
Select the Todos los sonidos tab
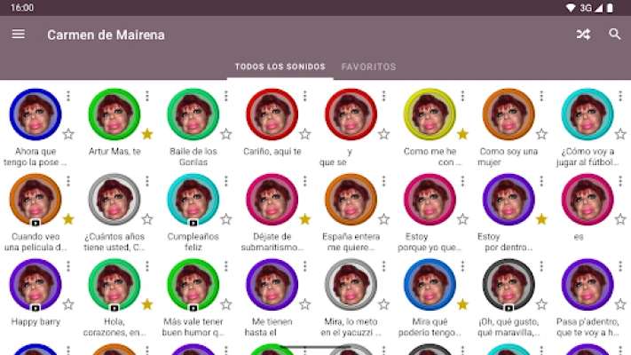pyautogui.click(x=280, y=67)
